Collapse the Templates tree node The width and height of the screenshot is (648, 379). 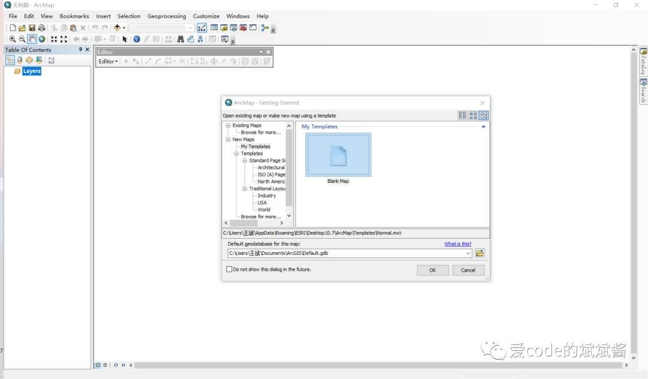[x=236, y=153]
